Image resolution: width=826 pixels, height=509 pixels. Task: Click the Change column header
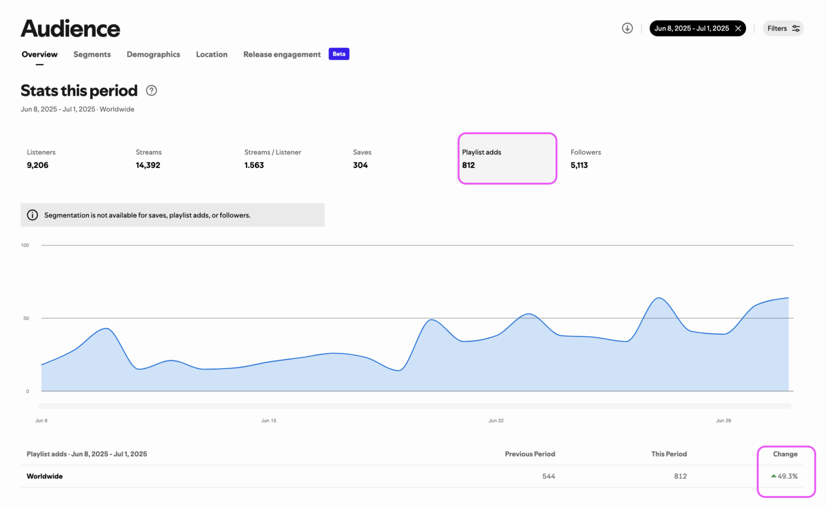click(785, 454)
